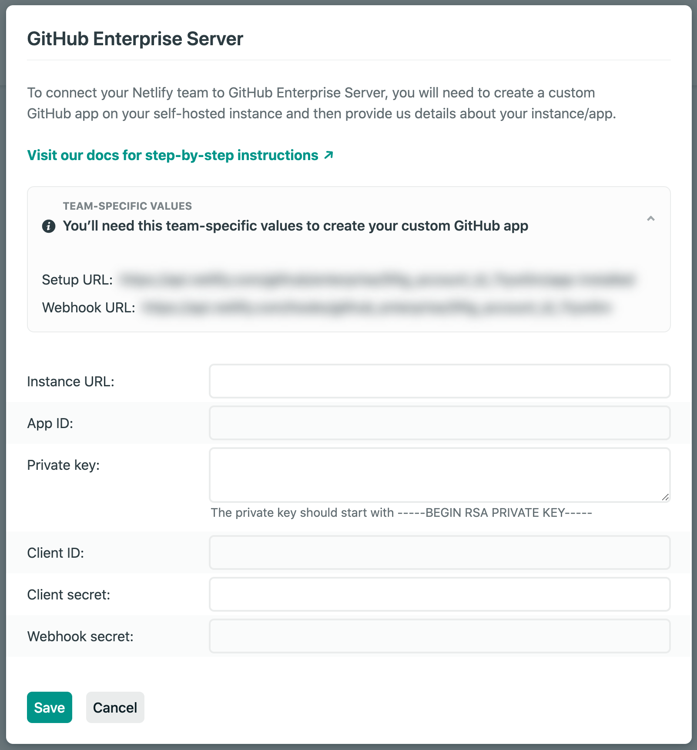
Task: Click the info icon beside team-specific values
Action: tap(48, 225)
